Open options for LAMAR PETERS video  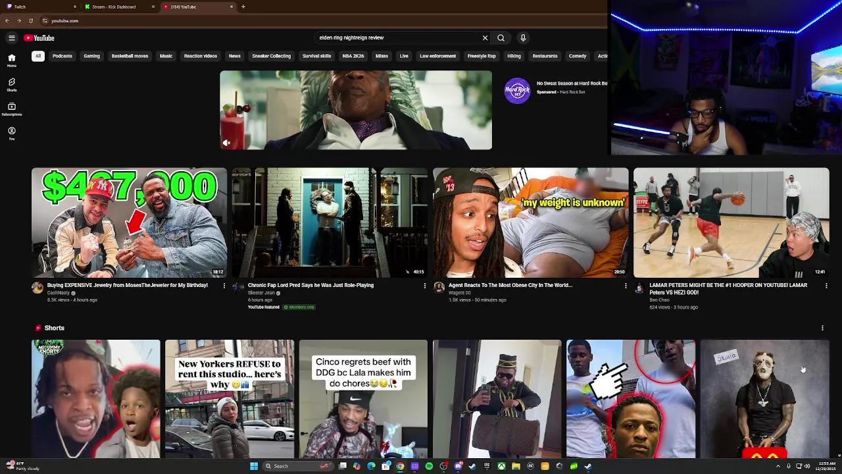point(826,286)
